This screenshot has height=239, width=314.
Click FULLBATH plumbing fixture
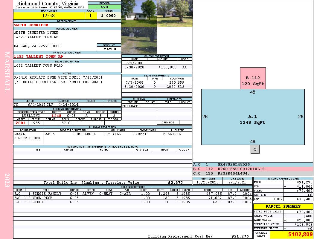[x=131, y=106]
